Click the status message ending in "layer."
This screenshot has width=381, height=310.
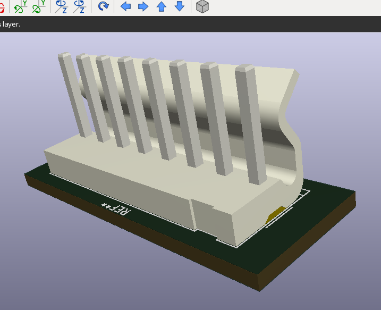click(10, 24)
